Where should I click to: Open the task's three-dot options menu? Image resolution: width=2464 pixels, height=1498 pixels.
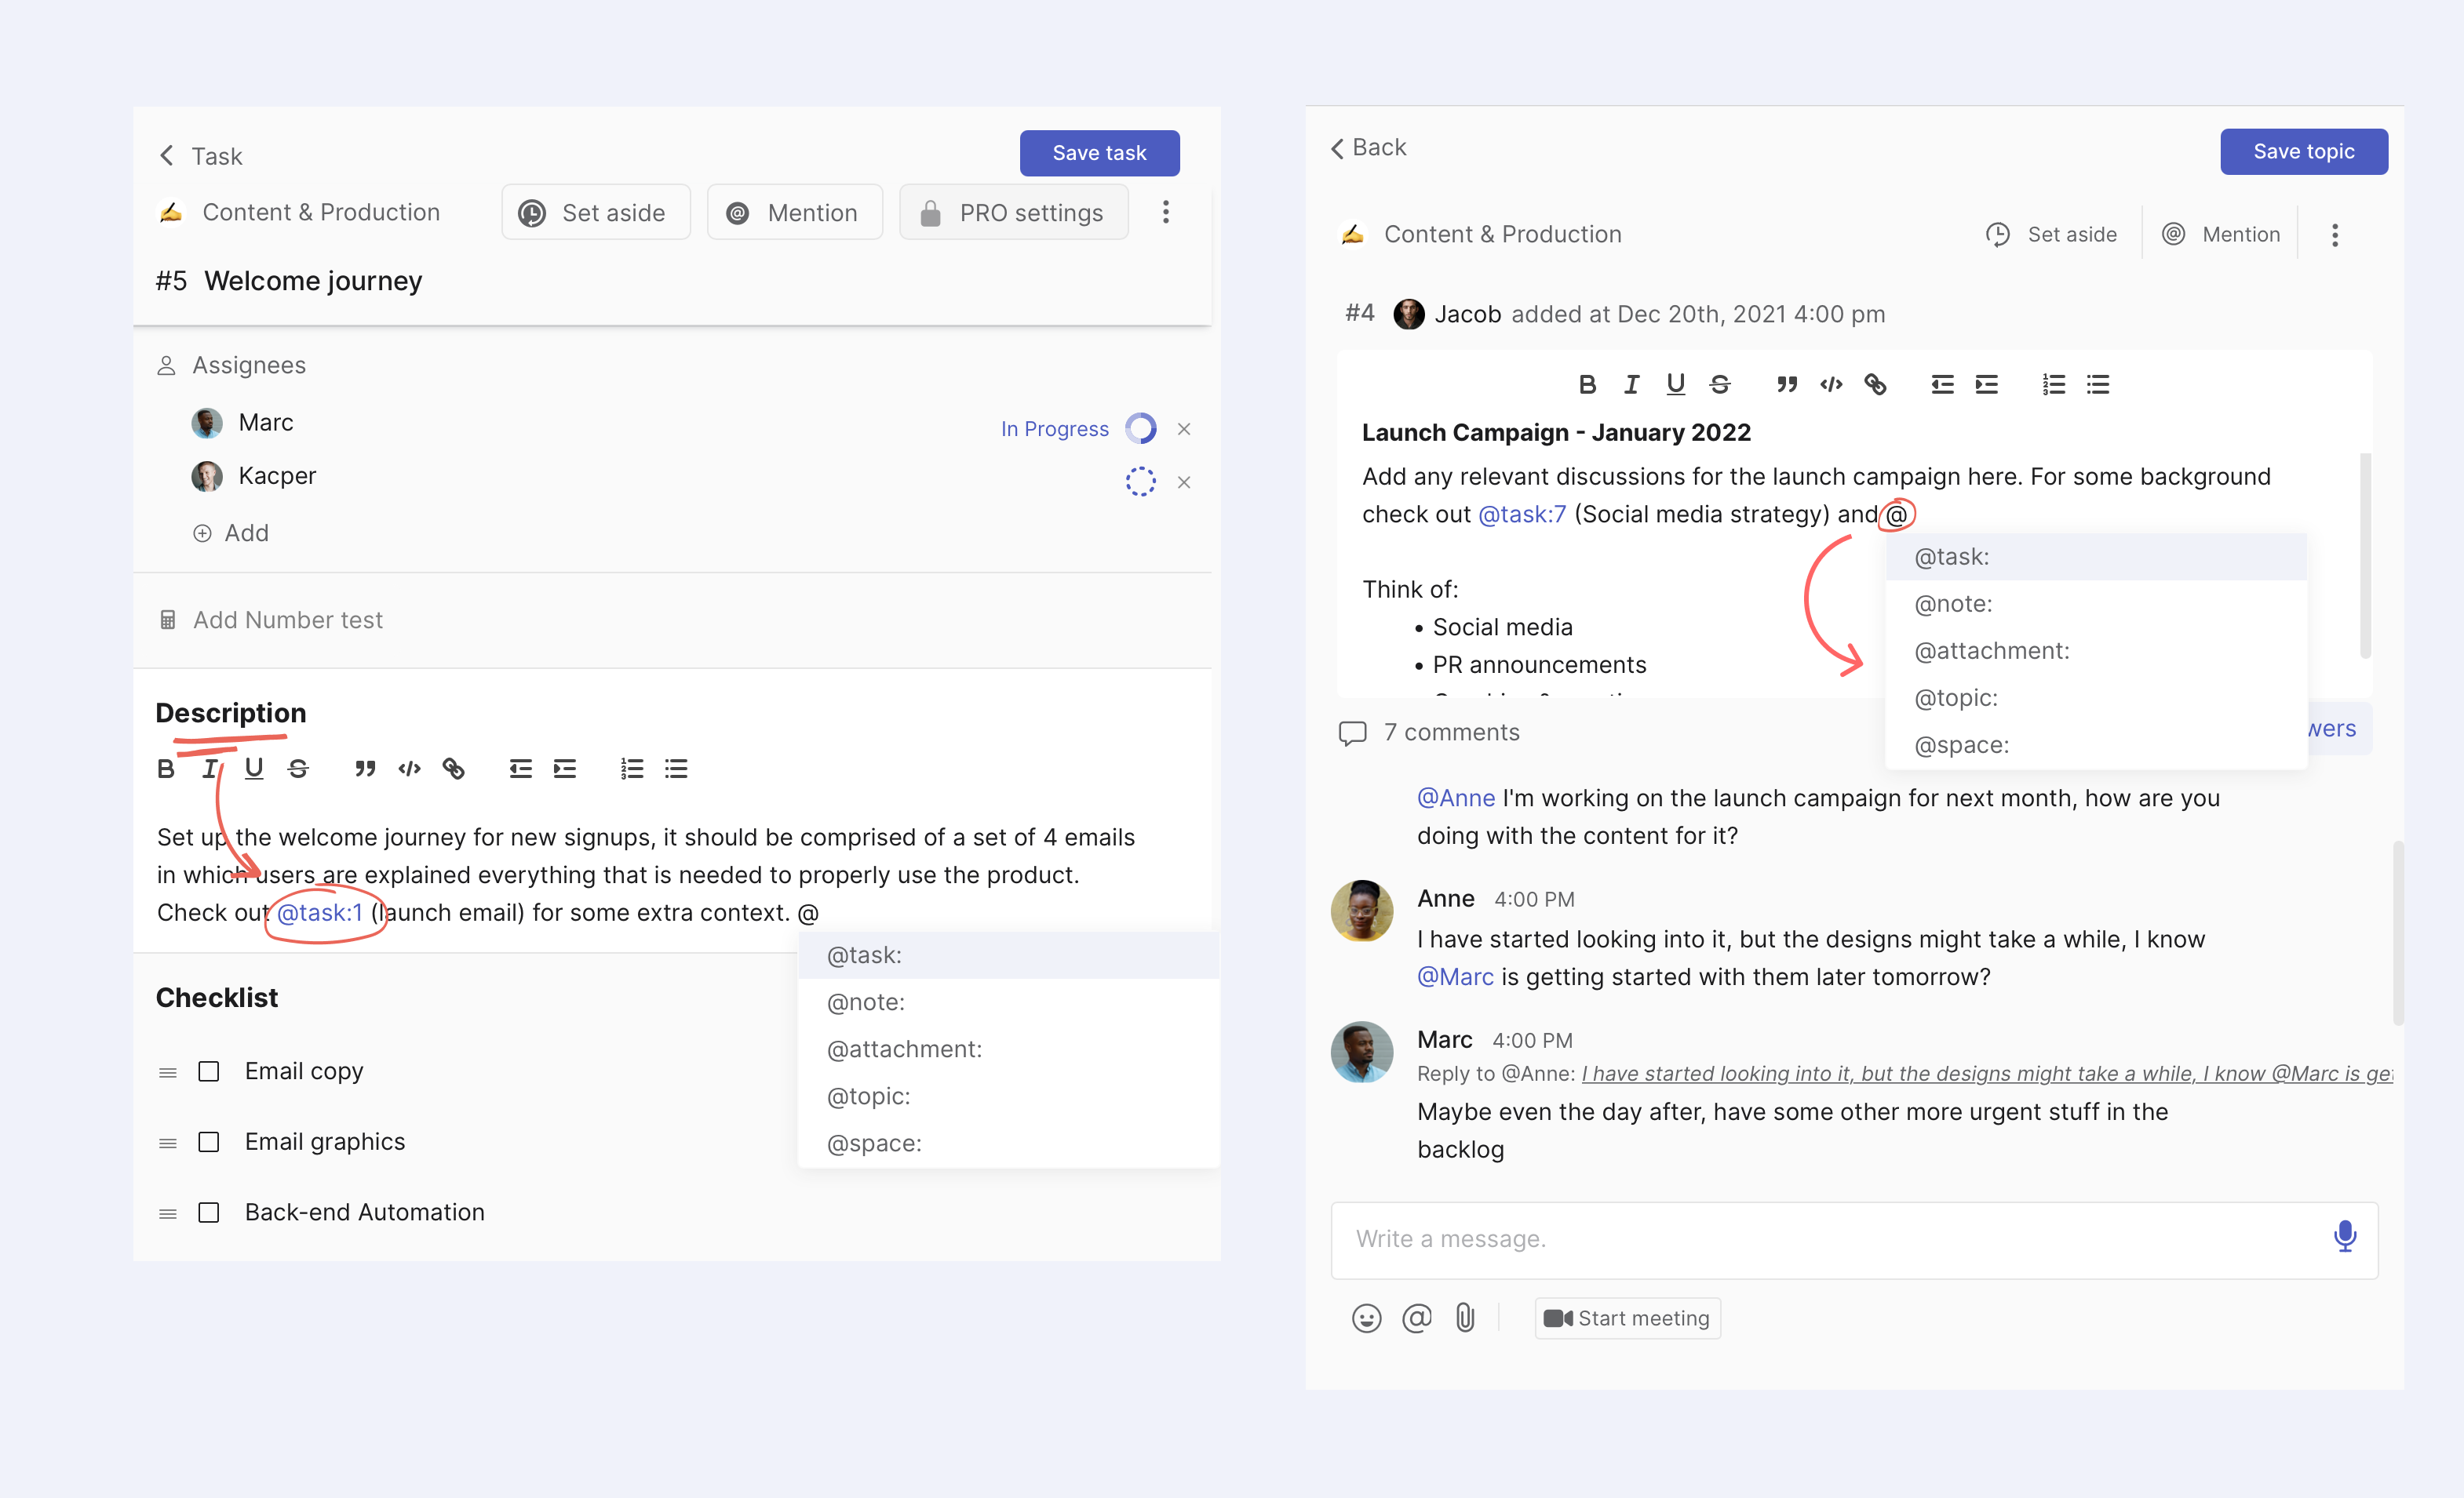tap(1165, 212)
